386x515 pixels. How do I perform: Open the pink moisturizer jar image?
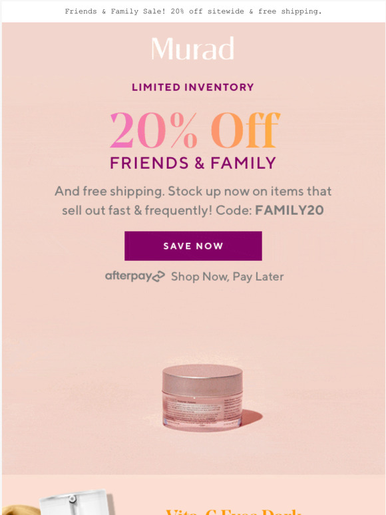203,397
